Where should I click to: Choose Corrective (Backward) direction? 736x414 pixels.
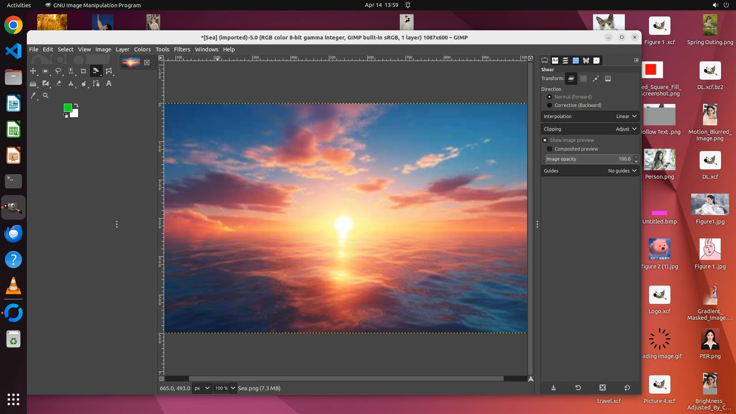550,105
